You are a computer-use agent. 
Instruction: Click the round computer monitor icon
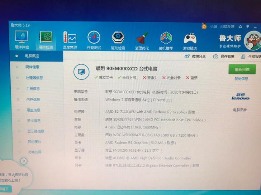81,72
